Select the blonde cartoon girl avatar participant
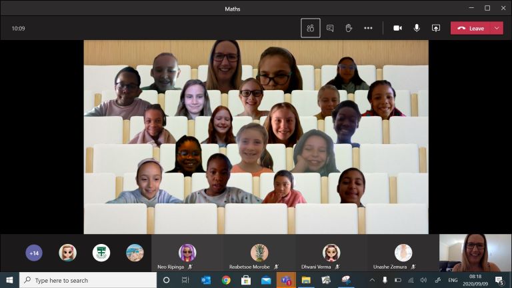This screenshot has height=288, width=512. (67, 253)
